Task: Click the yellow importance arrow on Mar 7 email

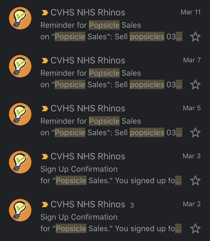Action: [x=45, y=61]
